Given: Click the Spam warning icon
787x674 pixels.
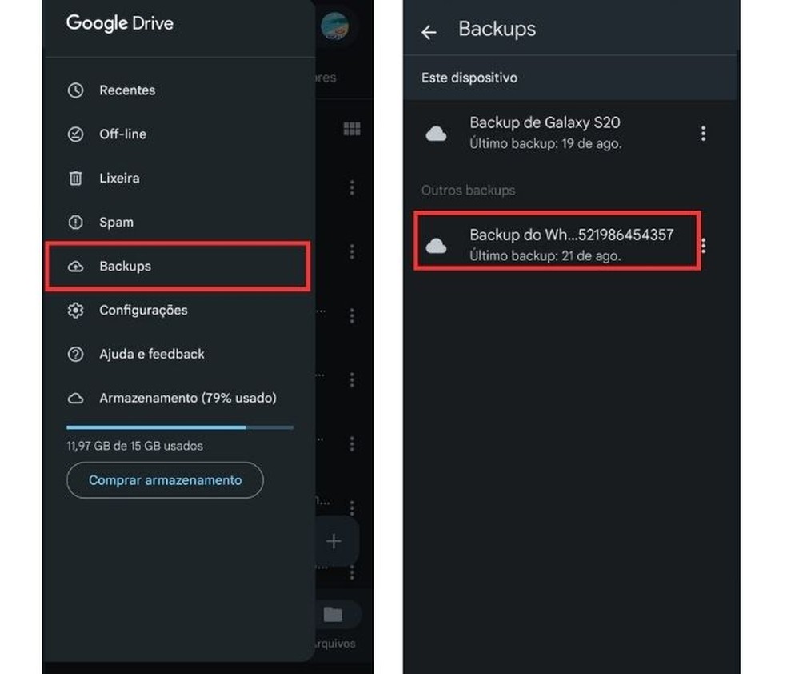Looking at the screenshot, I should point(75,222).
